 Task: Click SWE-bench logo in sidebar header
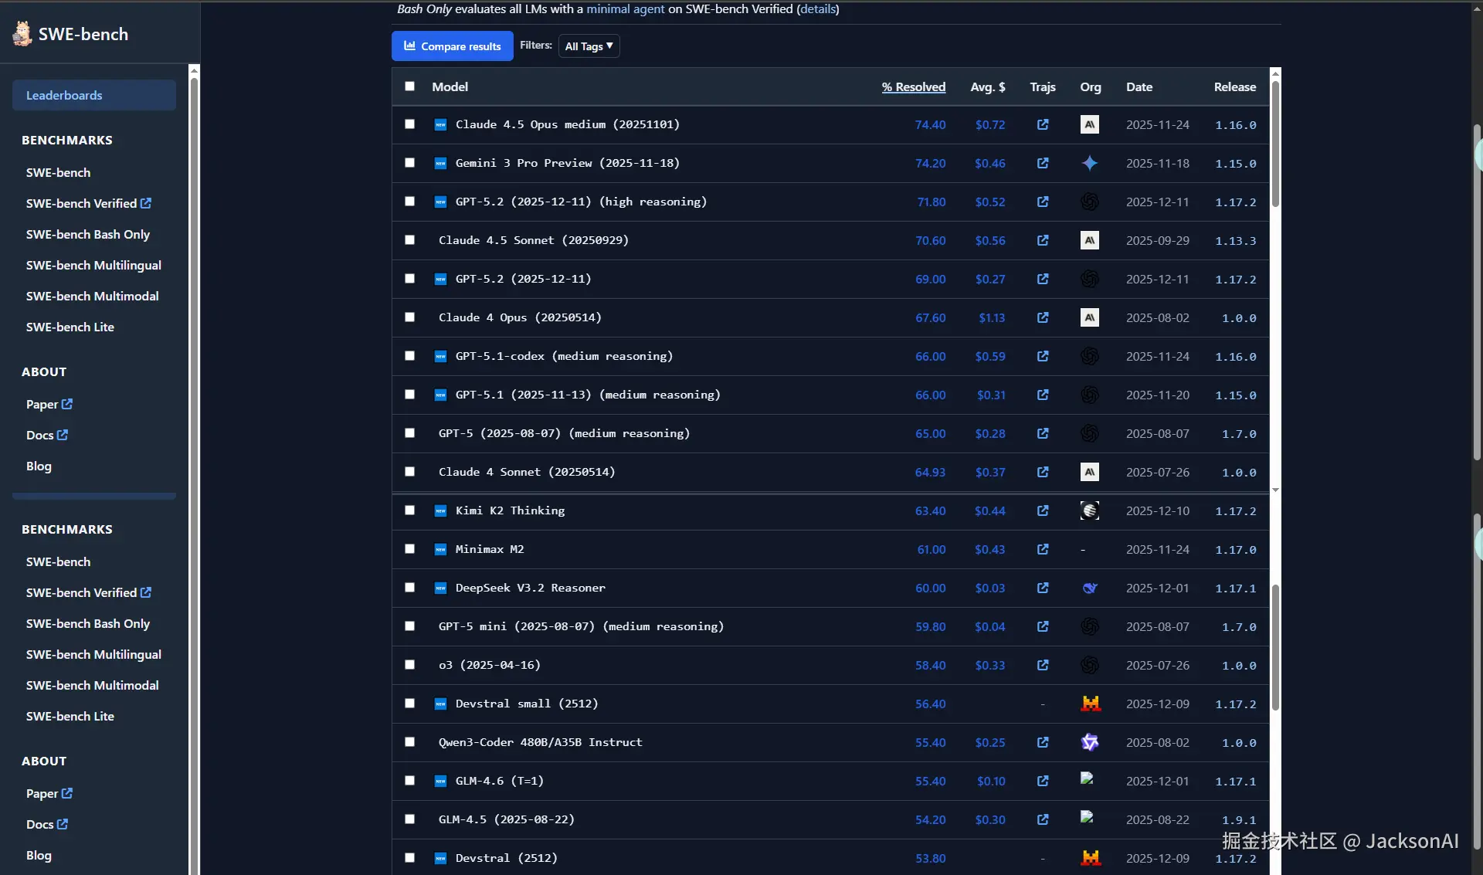point(22,34)
